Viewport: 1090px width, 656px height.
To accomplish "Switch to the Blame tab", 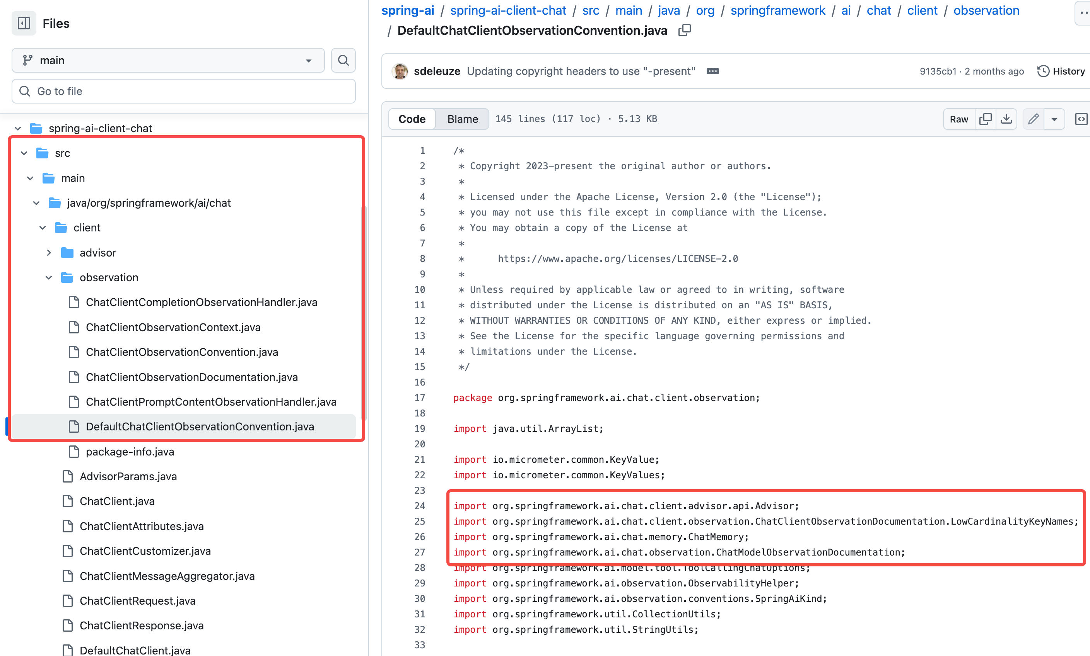I will tap(462, 119).
